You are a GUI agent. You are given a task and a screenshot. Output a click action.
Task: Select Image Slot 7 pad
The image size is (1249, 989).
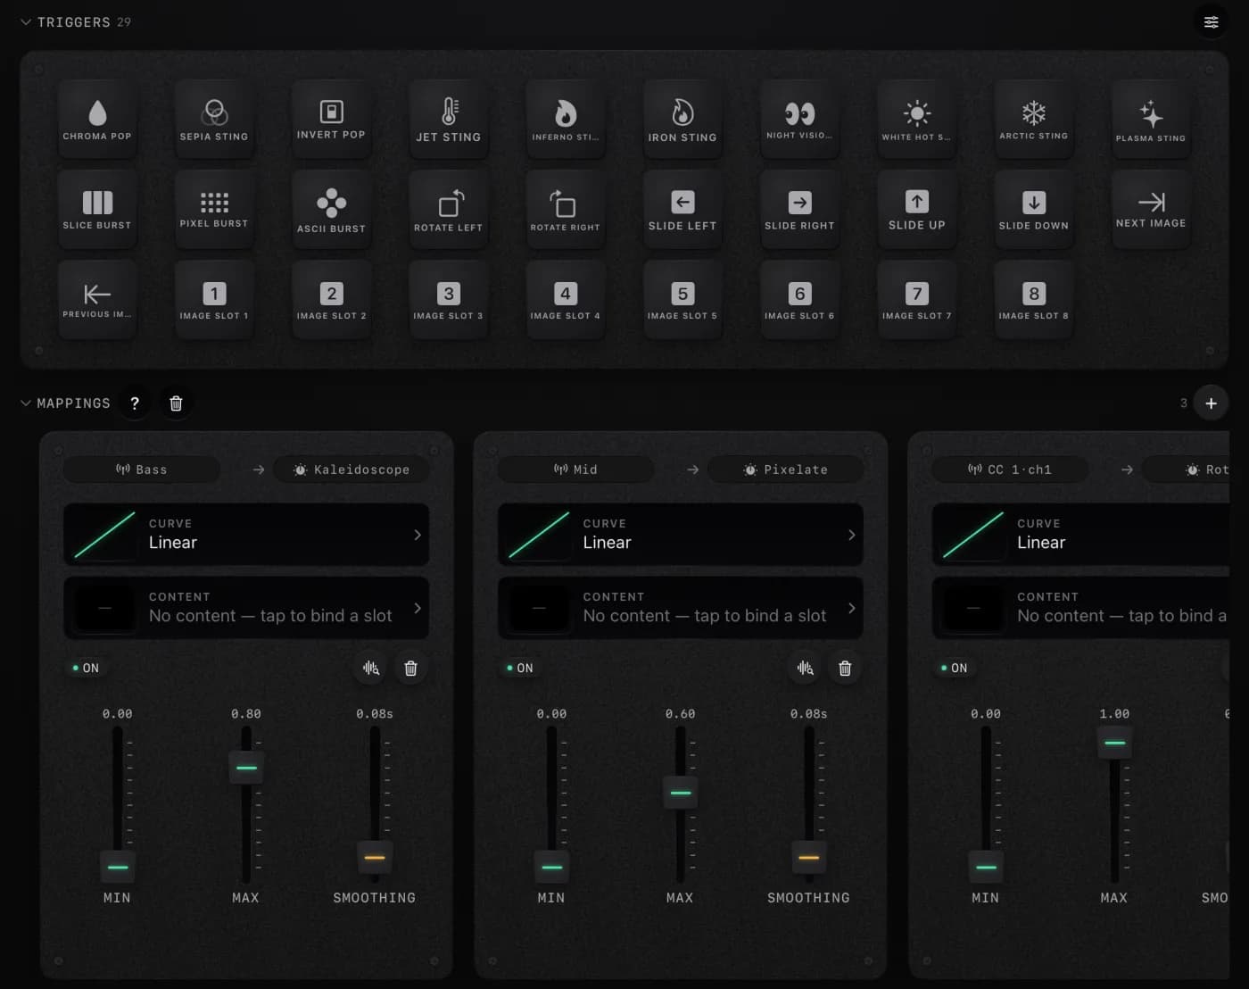pos(917,300)
